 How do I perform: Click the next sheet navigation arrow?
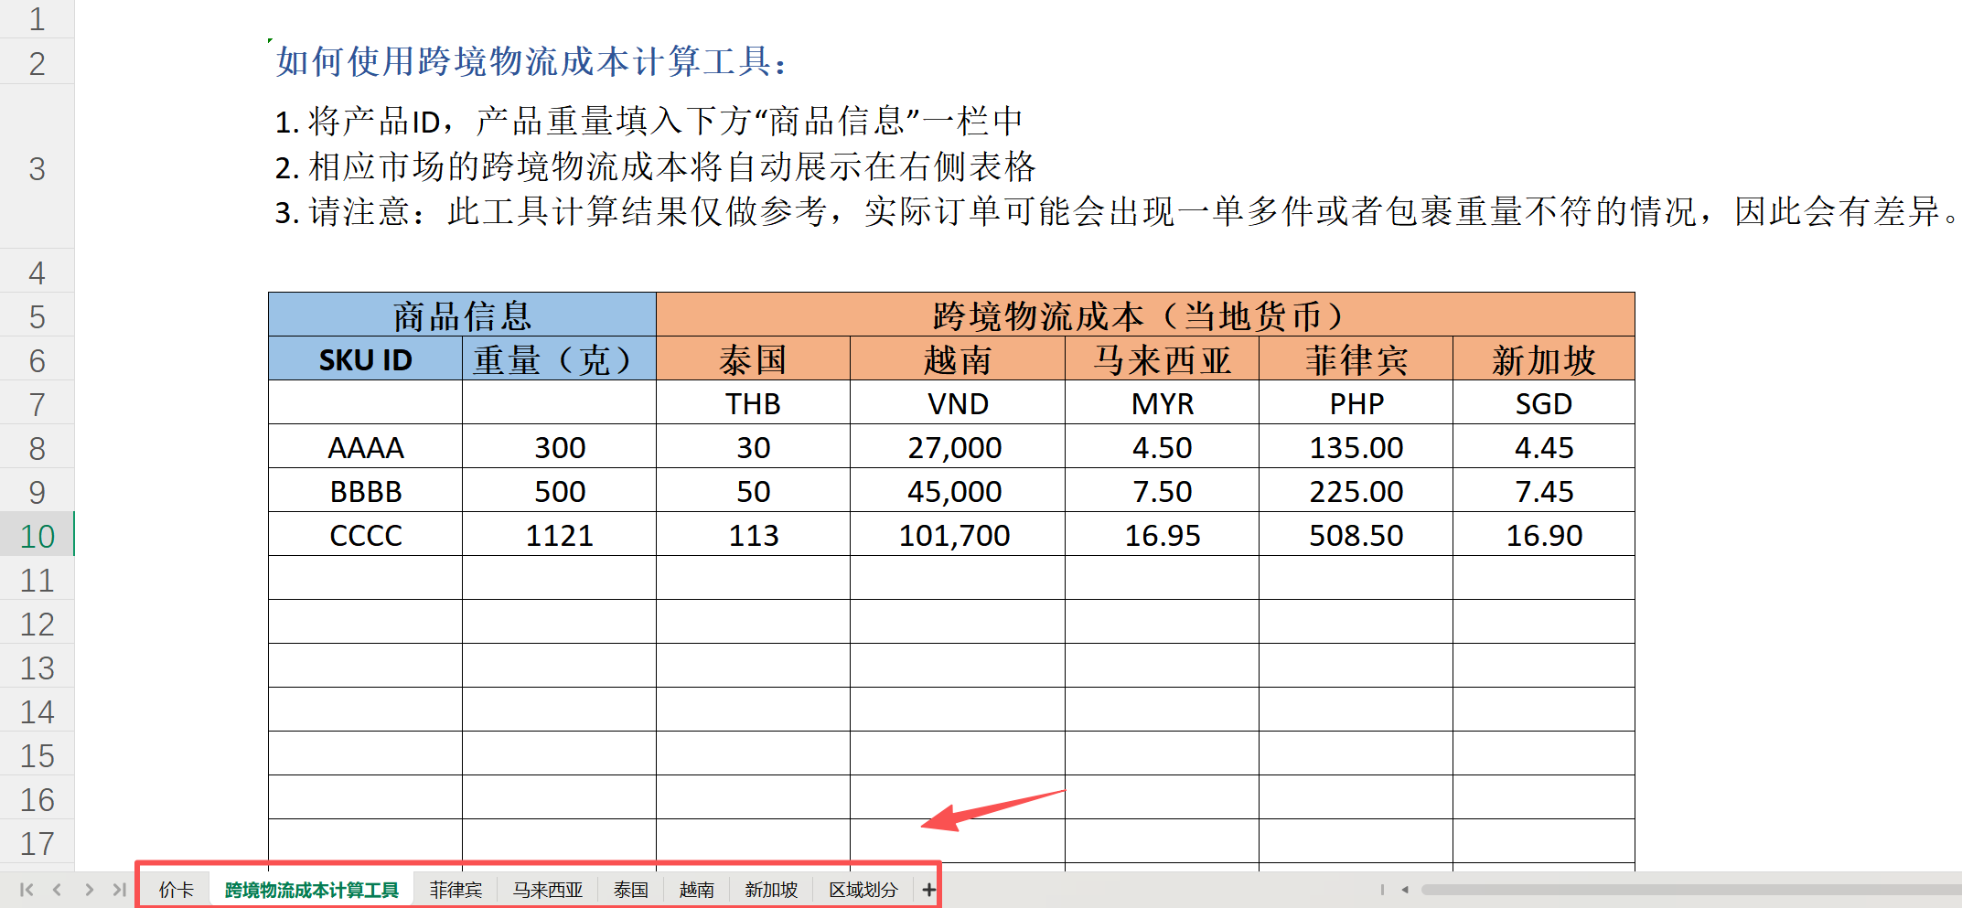(89, 888)
